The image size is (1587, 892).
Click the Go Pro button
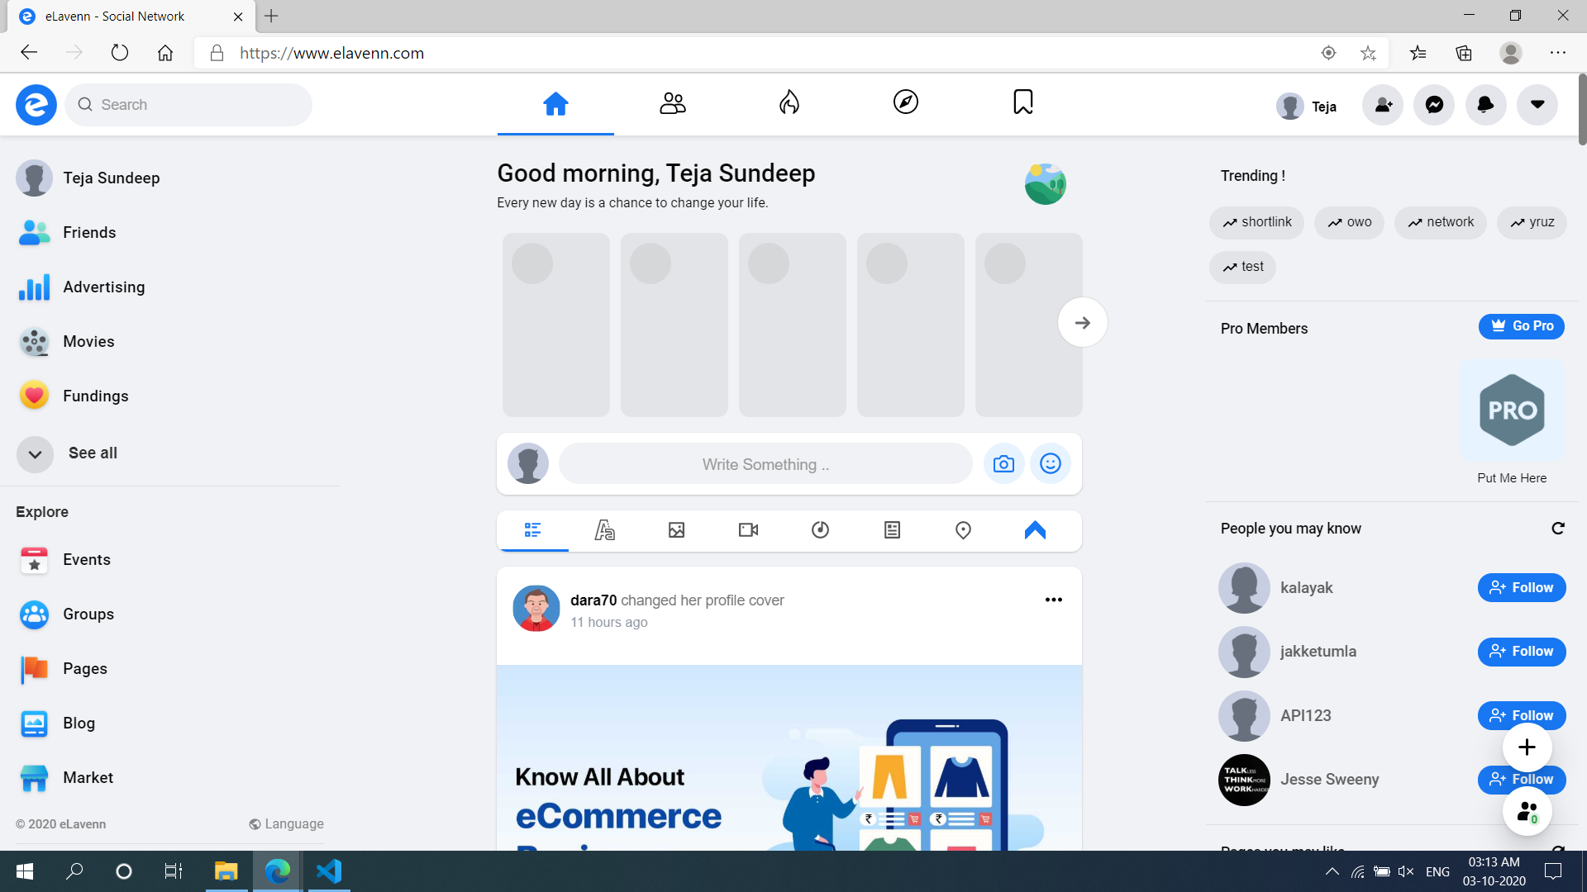pos(1521,326)
